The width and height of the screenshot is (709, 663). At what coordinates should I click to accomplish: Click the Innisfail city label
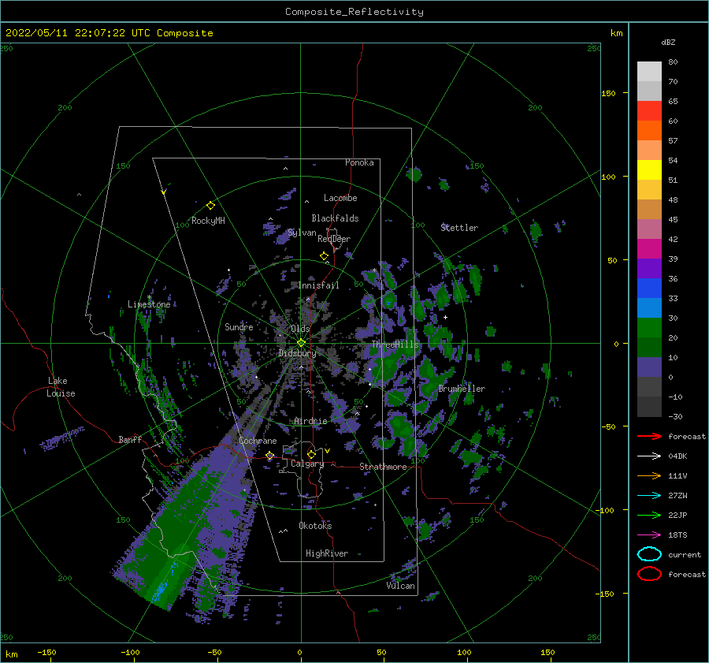point(318,285)
